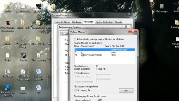The height and width of the screenshot is (101, 179).
Task: Open the Intro 13 quetions Word document
Action: [x=39, y=72]
